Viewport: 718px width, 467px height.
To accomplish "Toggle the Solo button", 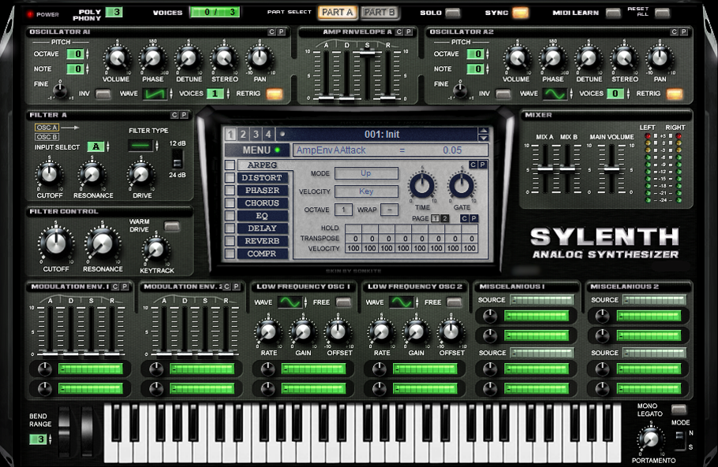I will (452, 13).
